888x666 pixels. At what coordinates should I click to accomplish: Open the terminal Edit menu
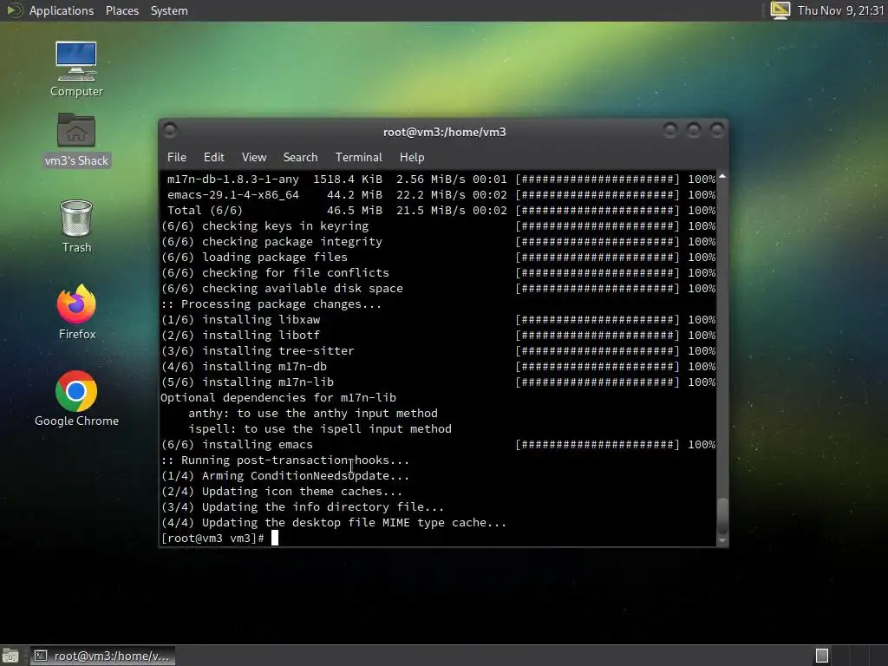click(x=213, y=157)
